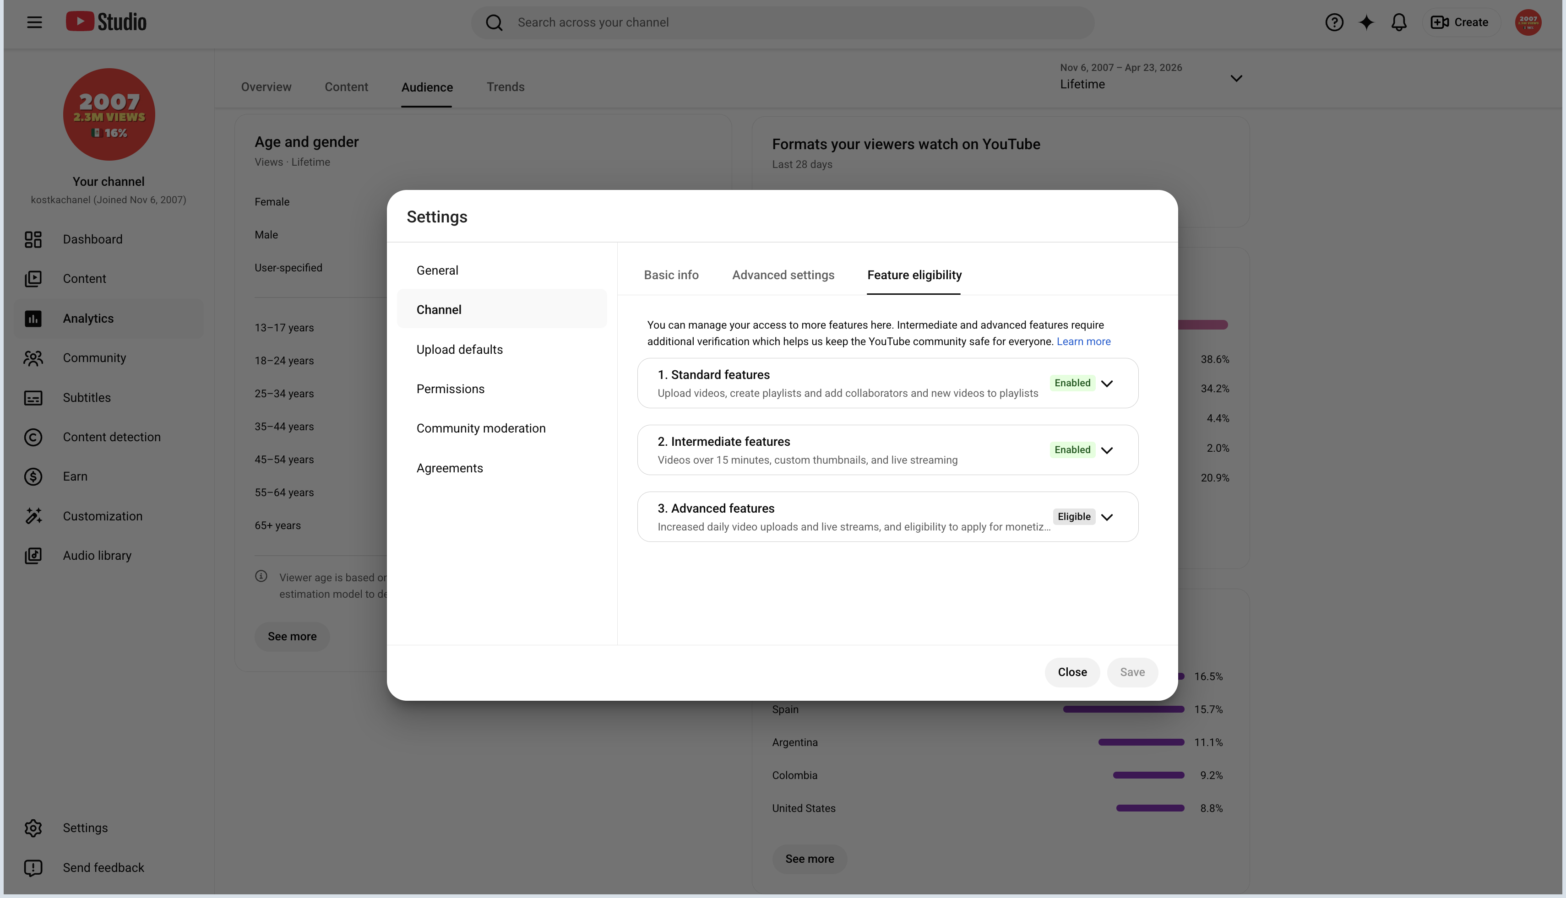1566x898 pixels.
Task: Open the notifications bell
Action: pos(1399,22)
